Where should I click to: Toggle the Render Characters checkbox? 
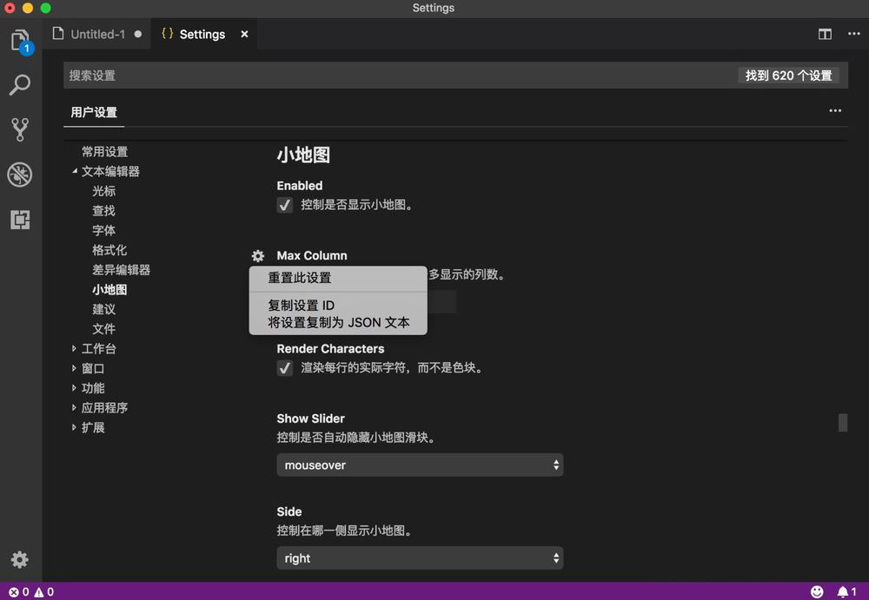coord(284,367)
